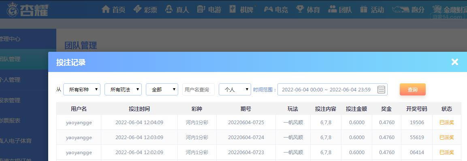Click winning number 55619
The height and width of the screenshot is (161, 467).
click(417, 138)
